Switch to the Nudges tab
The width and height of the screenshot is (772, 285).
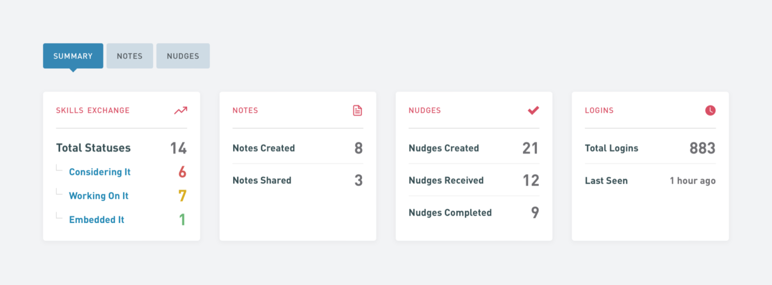coord(183,56)
